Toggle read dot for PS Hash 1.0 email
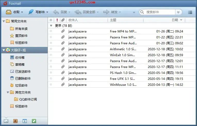This screenshot has height=126, width=197. (x=51, y=72)
